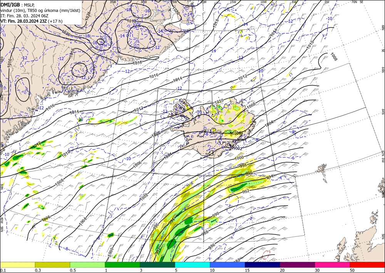Viewport: 385px width, 273px height.
Task: Select the pink 30–50 legend color band
Action: coord(333,265)
